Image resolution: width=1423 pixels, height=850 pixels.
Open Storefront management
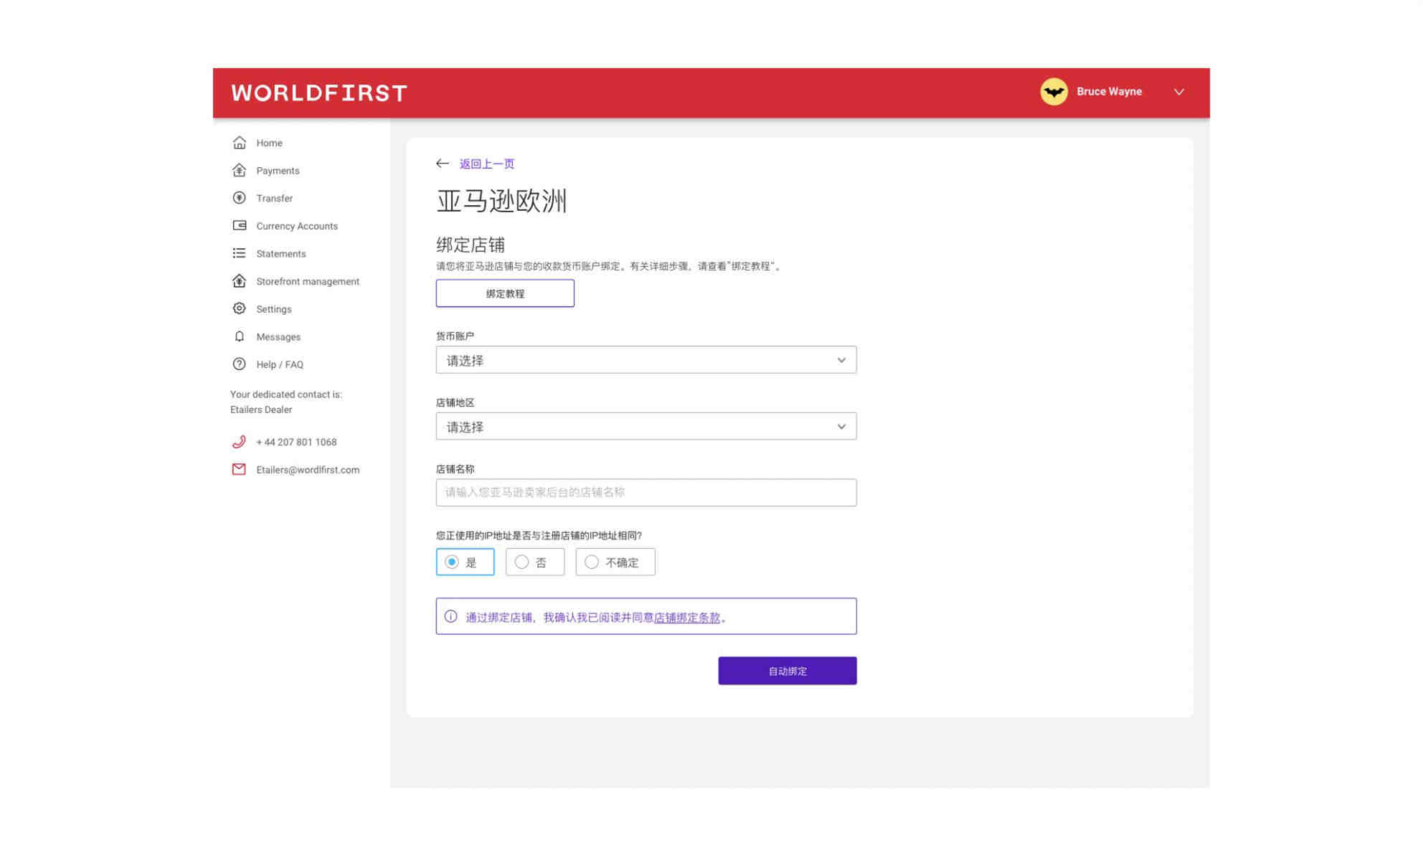point(308,281)
